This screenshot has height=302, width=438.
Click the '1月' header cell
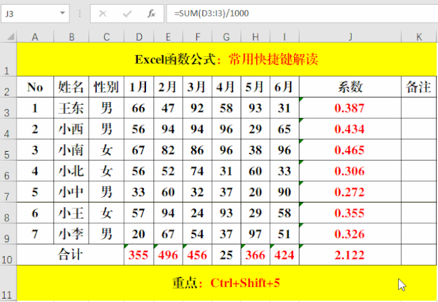pyautogui.click(x=139, y=87)
